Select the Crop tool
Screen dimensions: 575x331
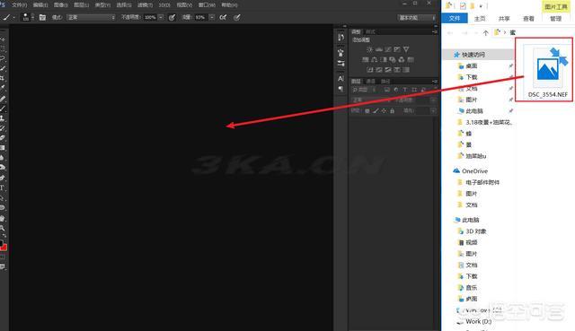click(3, 78)
